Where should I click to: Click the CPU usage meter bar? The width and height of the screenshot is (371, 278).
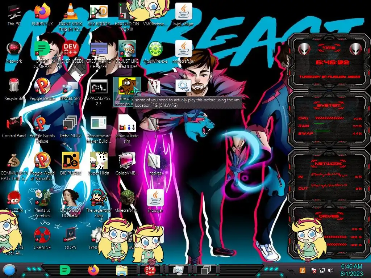click(x=329, y=118)
